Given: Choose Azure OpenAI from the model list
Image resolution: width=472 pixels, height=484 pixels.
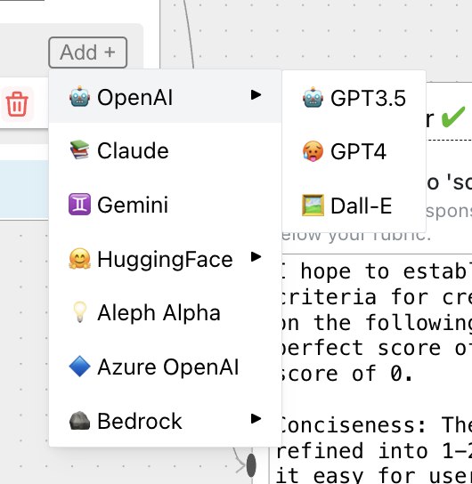Looking at the screenshot, I should [166, 367].
